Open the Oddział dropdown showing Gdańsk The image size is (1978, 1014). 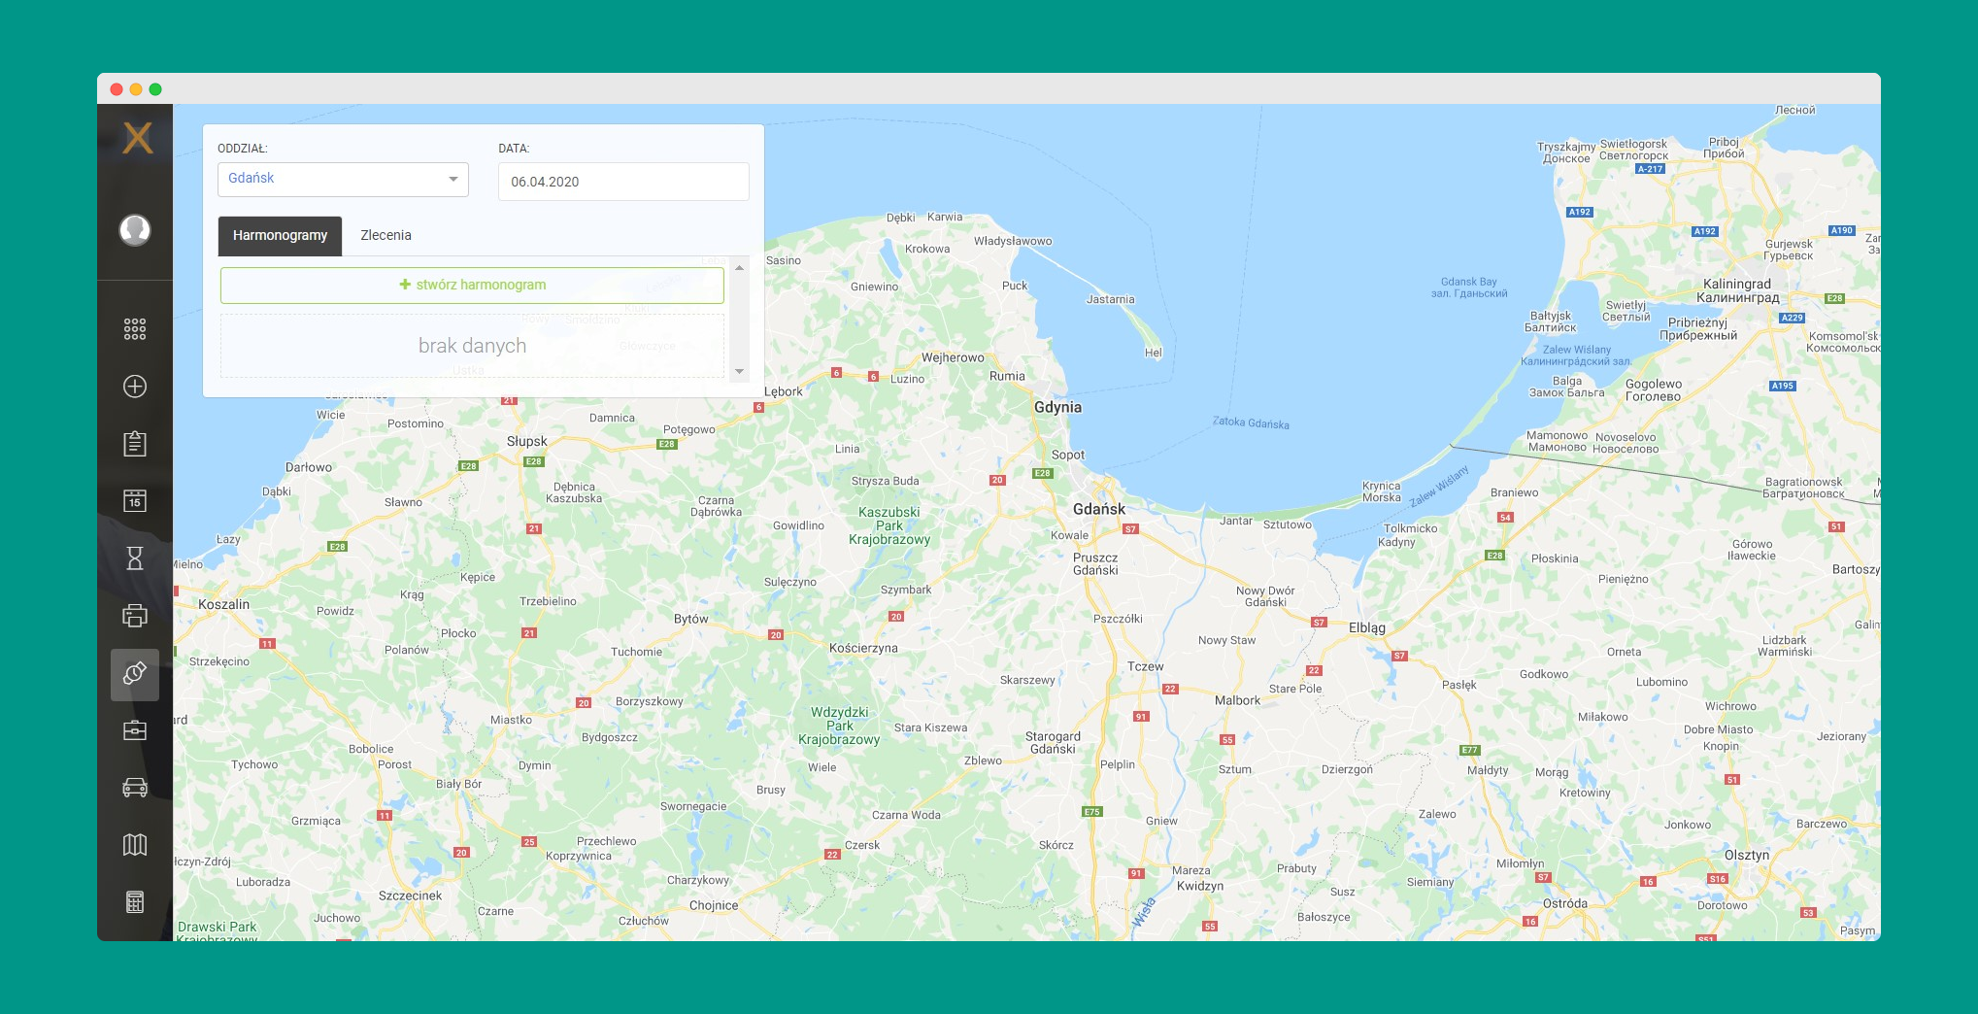click(x=343, y=179)
